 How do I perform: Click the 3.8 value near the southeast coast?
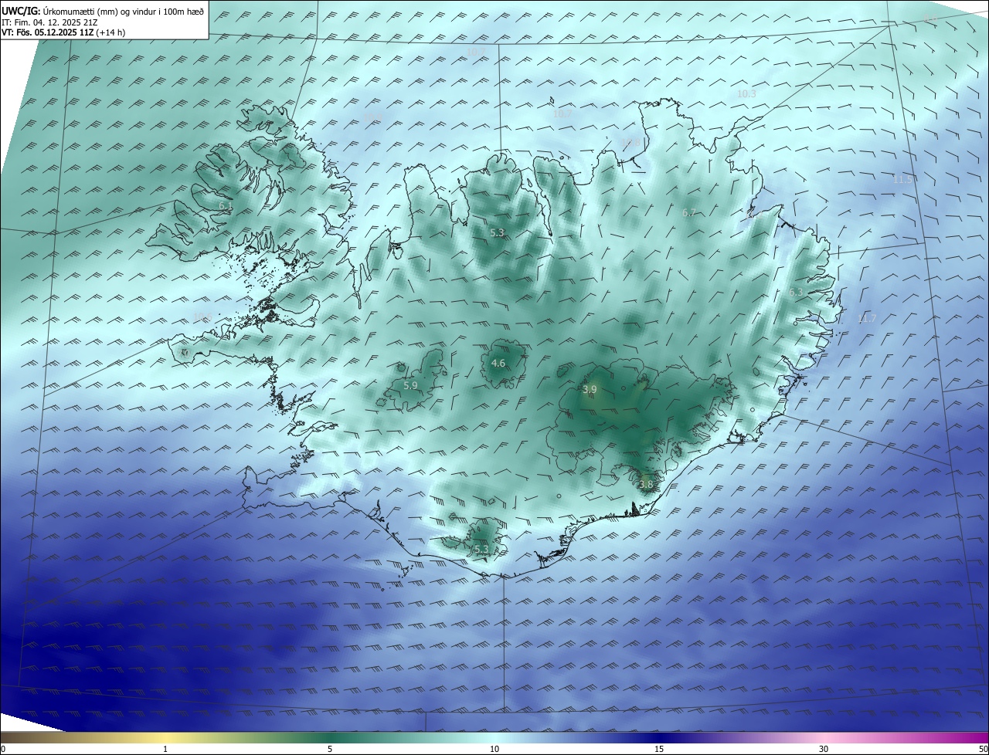646,485
